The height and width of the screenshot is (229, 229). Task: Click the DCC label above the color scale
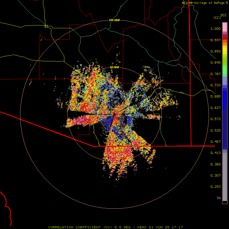(224, 15)
